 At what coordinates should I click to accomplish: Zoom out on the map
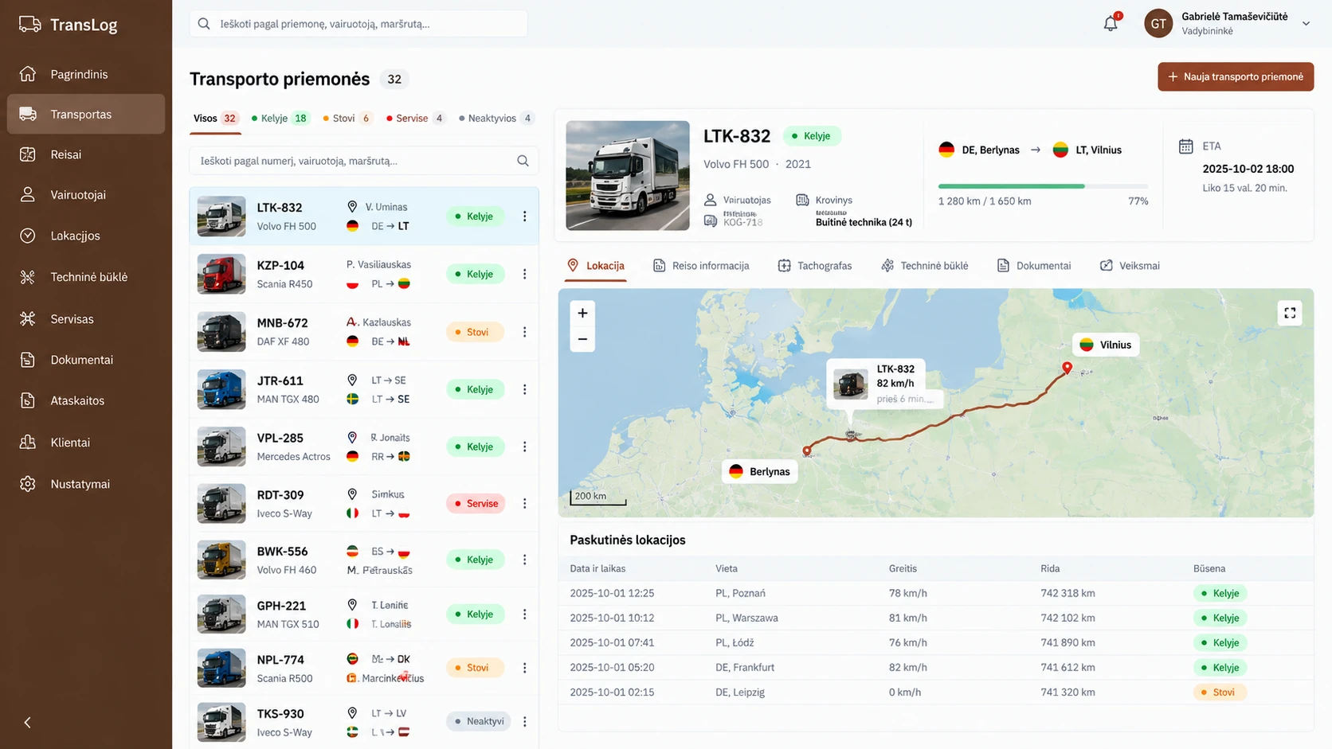coord(582,339)
